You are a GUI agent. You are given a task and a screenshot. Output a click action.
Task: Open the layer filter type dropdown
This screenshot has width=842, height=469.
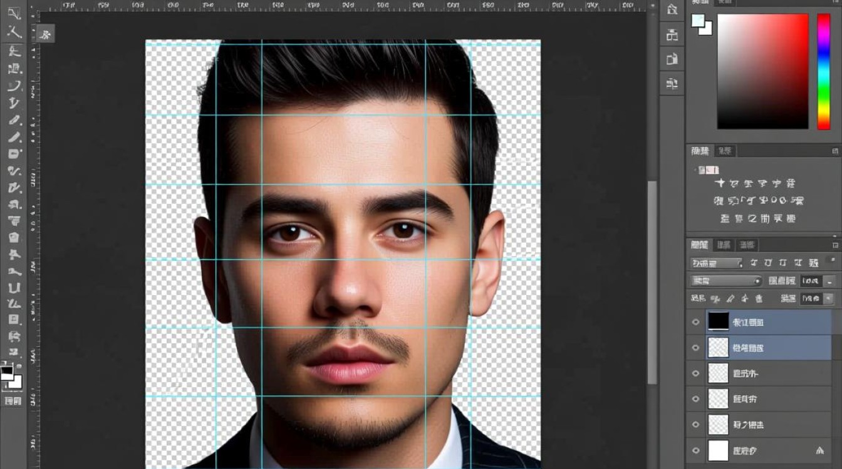(716, 263)
